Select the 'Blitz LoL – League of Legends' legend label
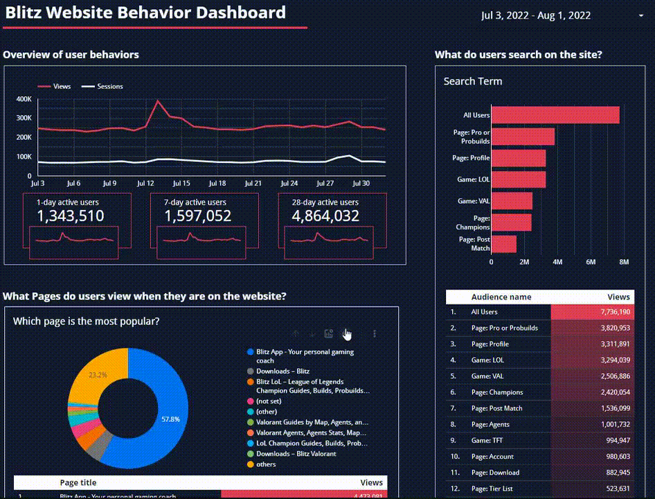655x499 pixels. tap(313, 386)
